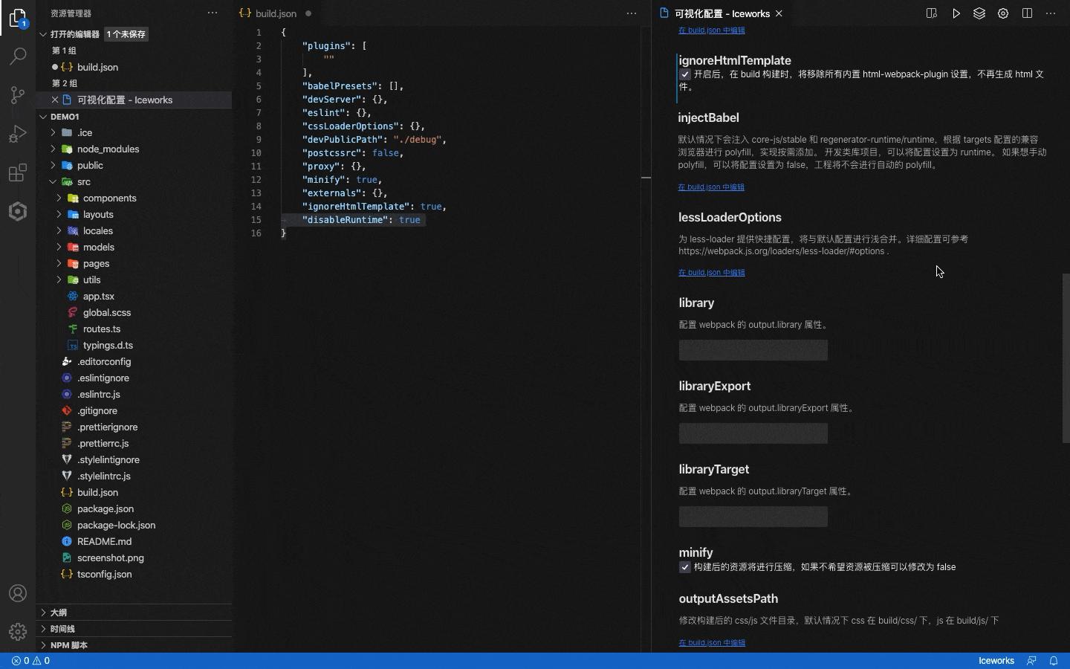Click the lessLoaderOptions 在 build.json 中编辑 link

click(711, 273)
